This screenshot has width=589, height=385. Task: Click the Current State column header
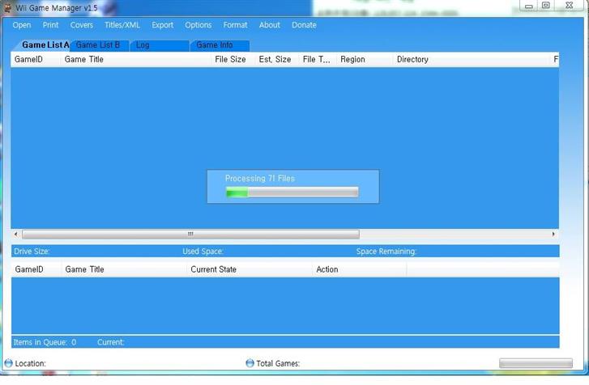[x=250, y=269]
